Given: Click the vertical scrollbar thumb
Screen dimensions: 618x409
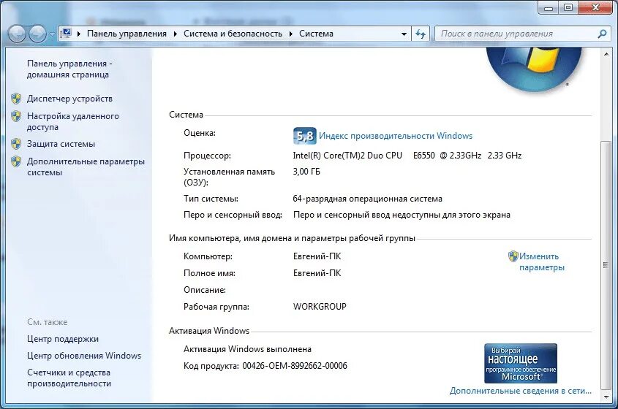Looking at the screenshot, I should (606, 264).
